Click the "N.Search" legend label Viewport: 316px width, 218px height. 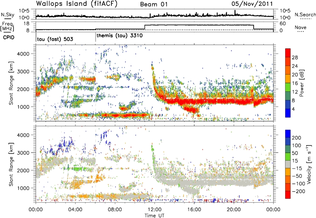point(305,15)
